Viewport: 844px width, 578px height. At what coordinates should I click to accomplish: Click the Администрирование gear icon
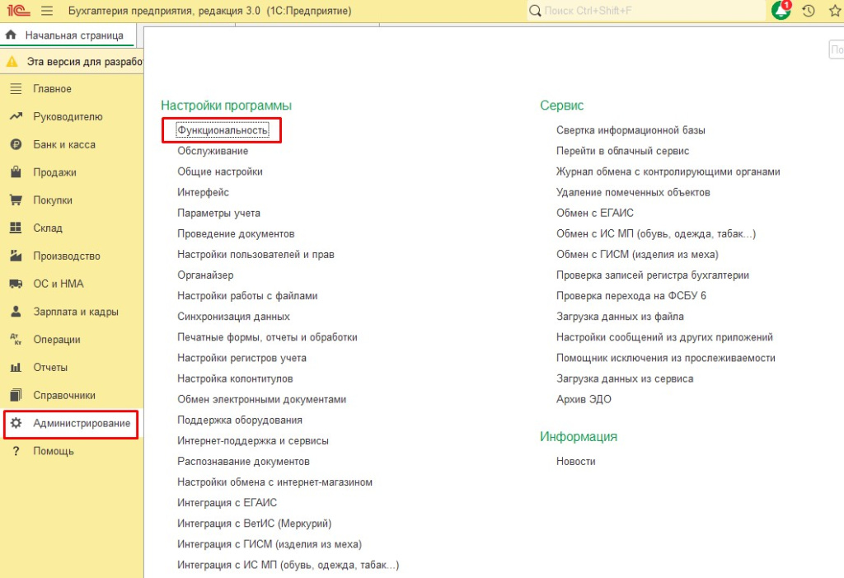pyautogui.click(x=16, y=423)
